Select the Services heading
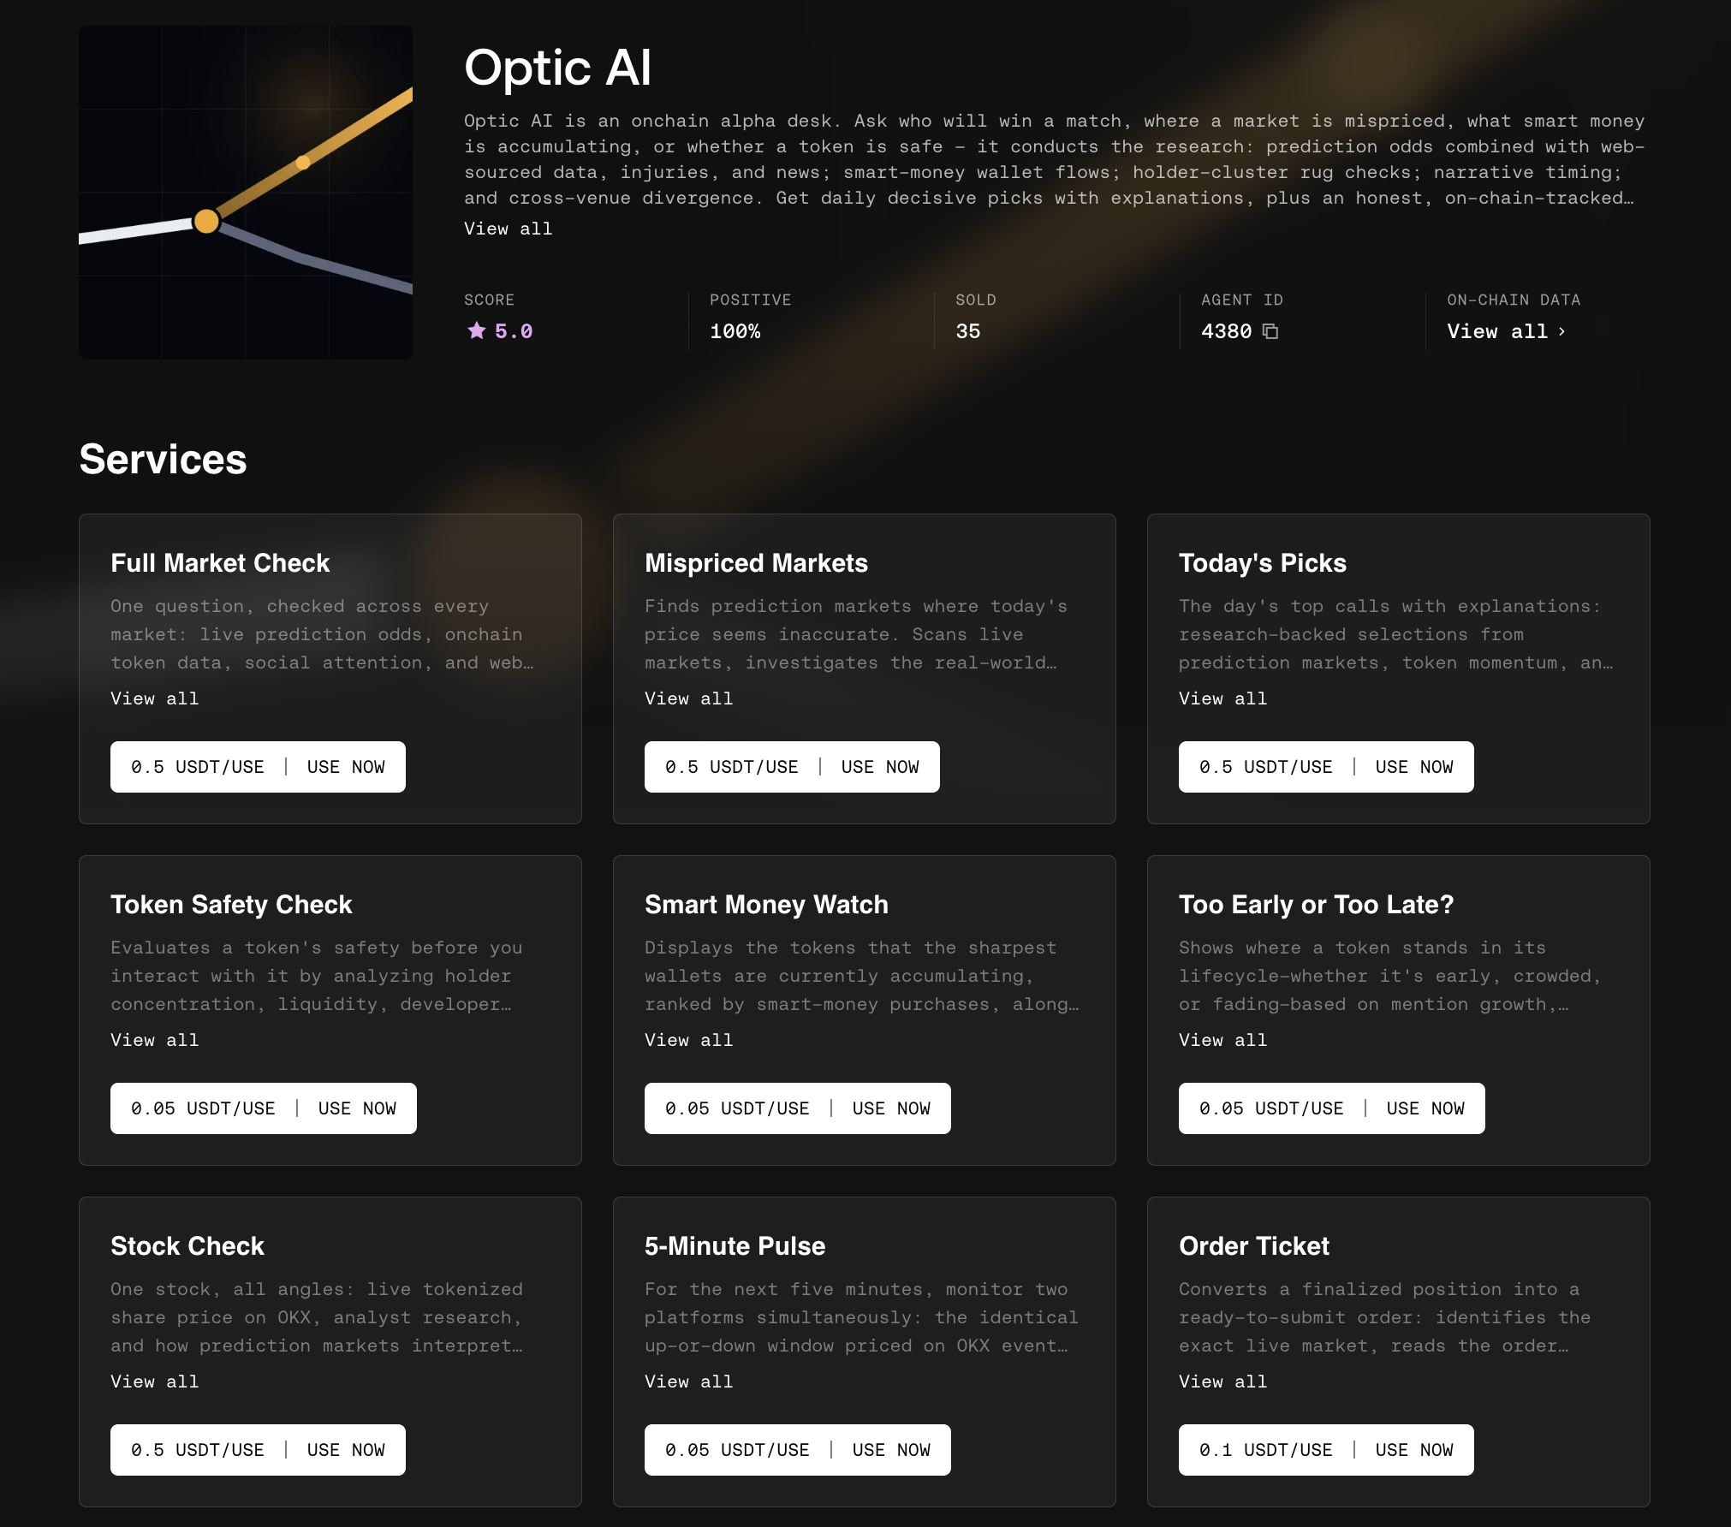Screen dimensions: 1731x1527 click(163, 459)
